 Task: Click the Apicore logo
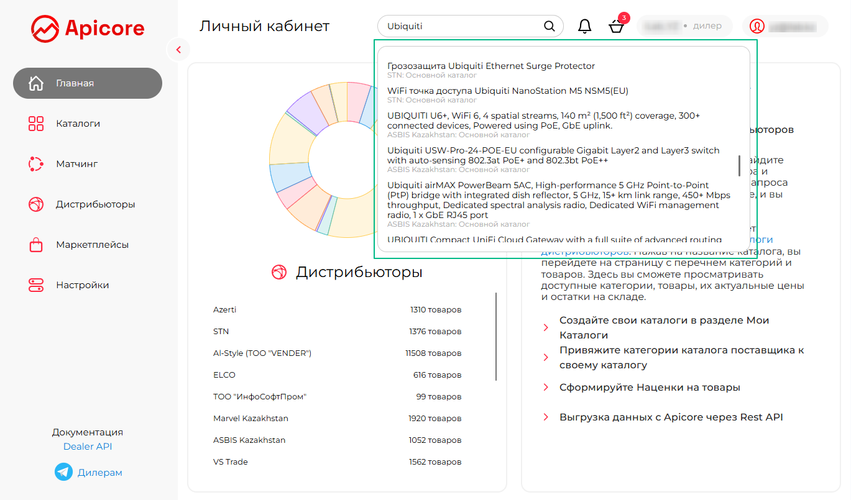pos(88,29)
